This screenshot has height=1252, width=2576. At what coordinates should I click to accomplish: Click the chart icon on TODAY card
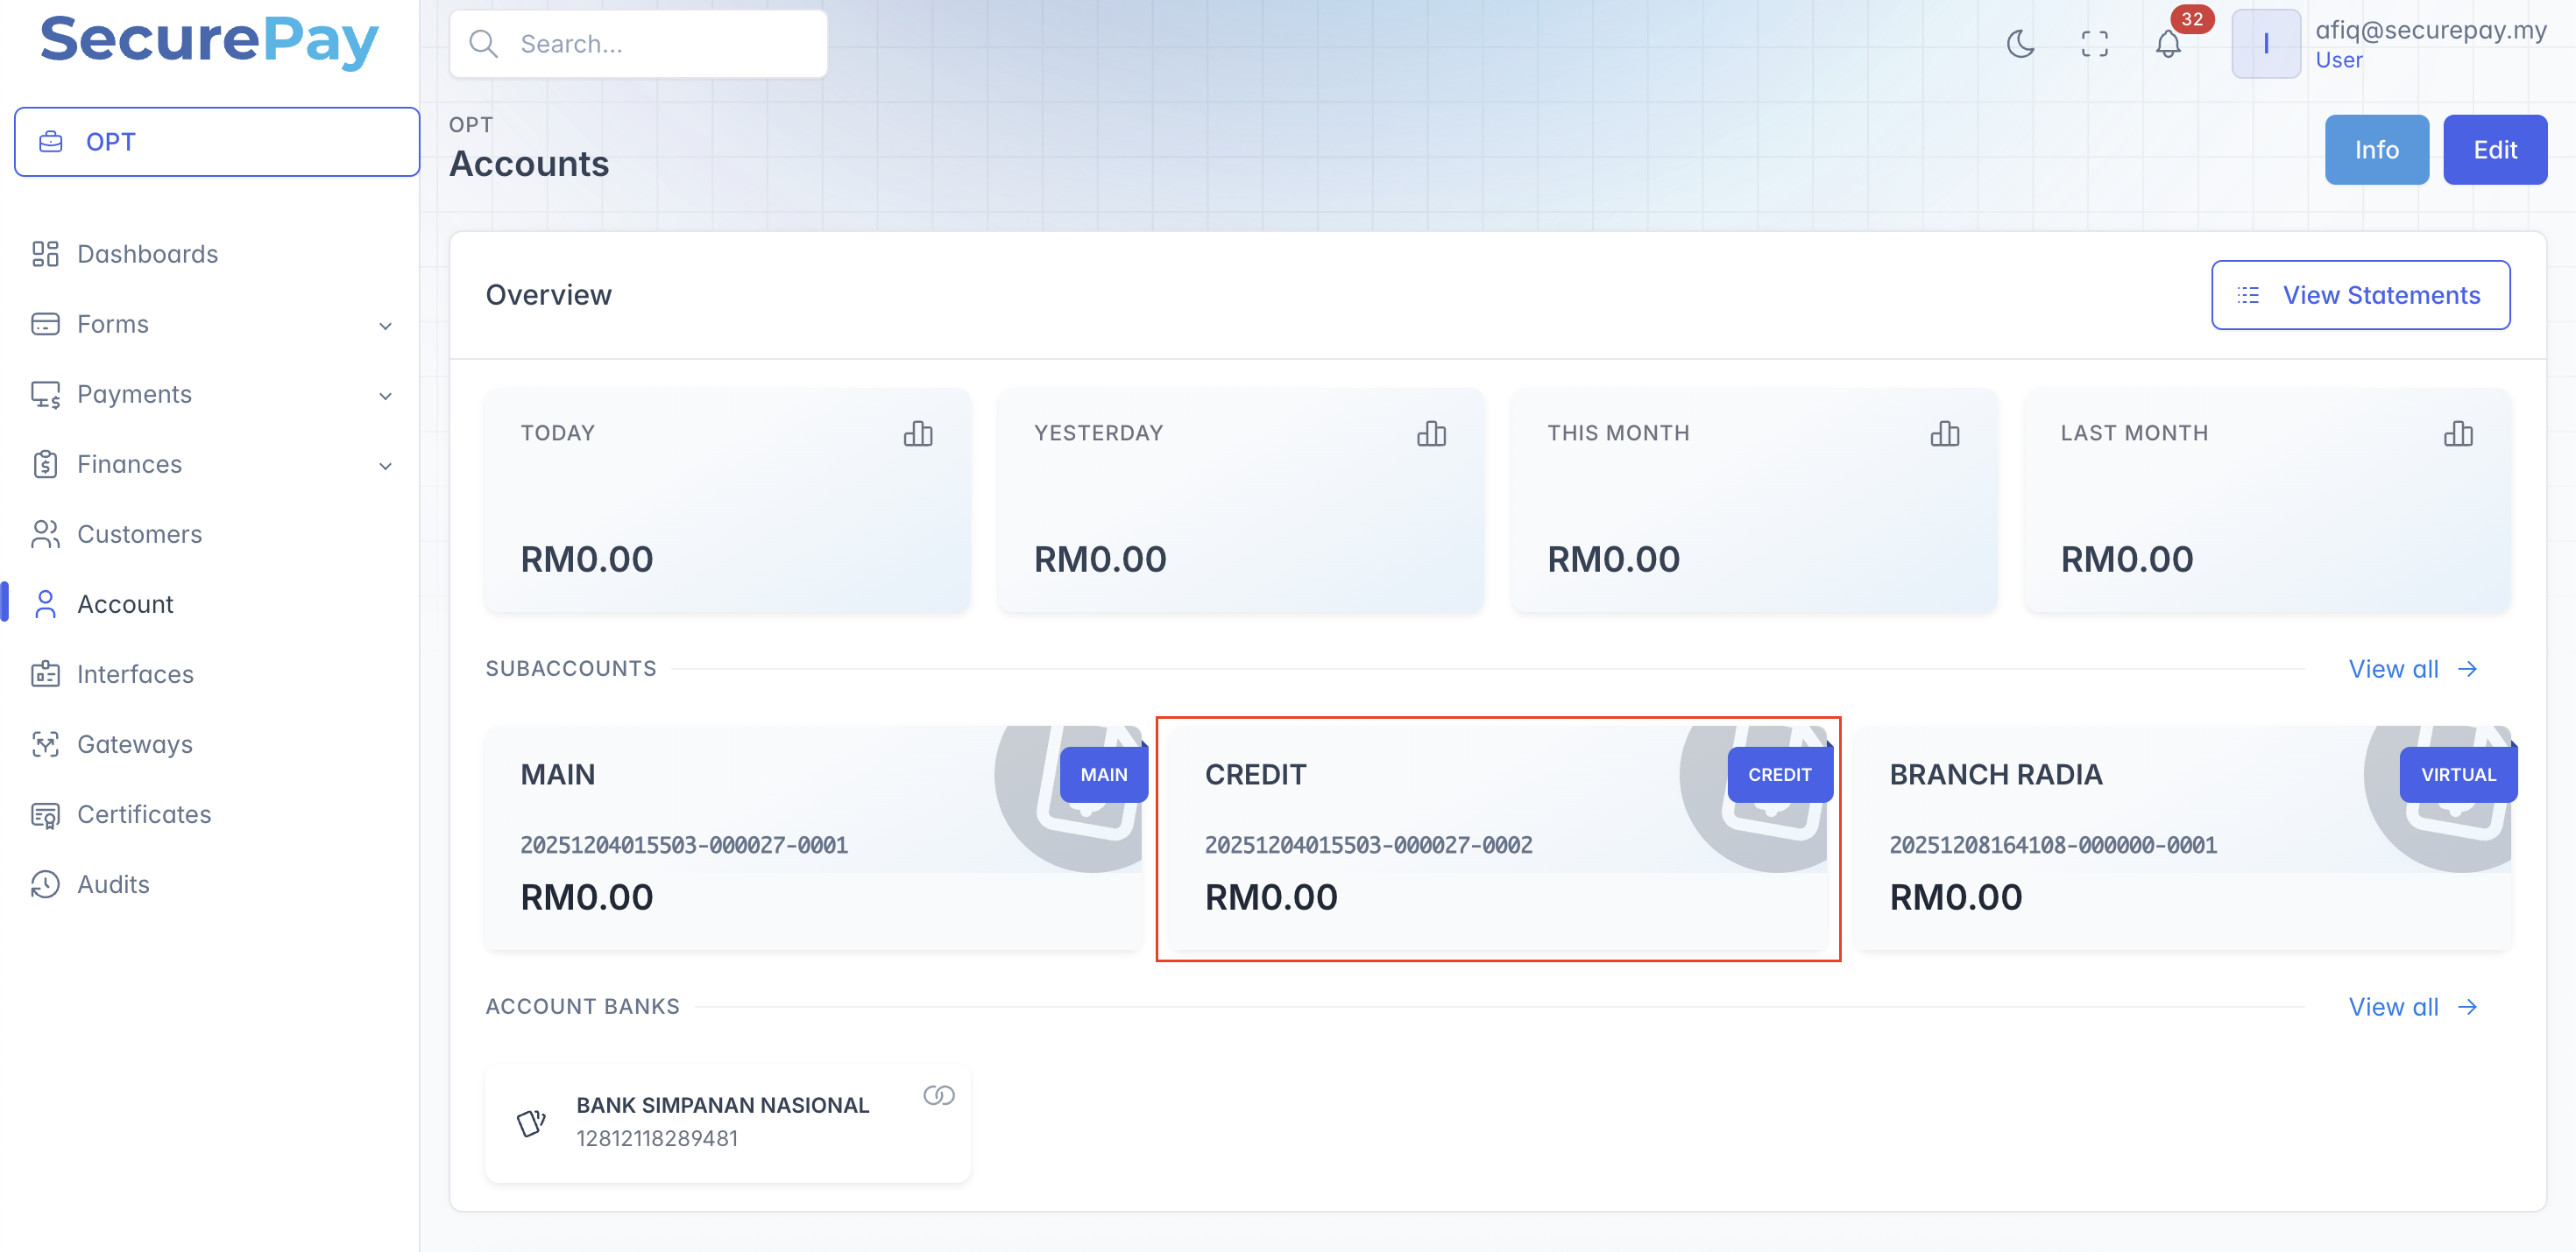pyautogui.click(x=917, y=433)
